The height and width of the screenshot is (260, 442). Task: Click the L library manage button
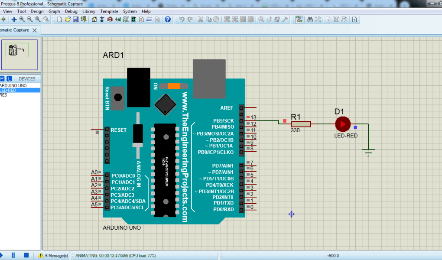click(9, 79)
